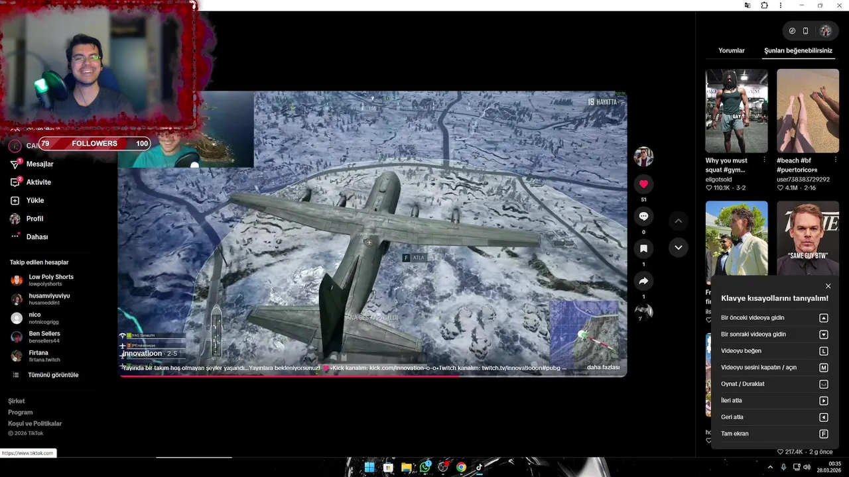Open the nico followed account

click(x=34, y=318)
